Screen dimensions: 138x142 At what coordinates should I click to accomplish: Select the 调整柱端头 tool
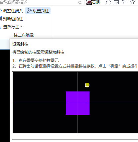click(x=12, y=11)
